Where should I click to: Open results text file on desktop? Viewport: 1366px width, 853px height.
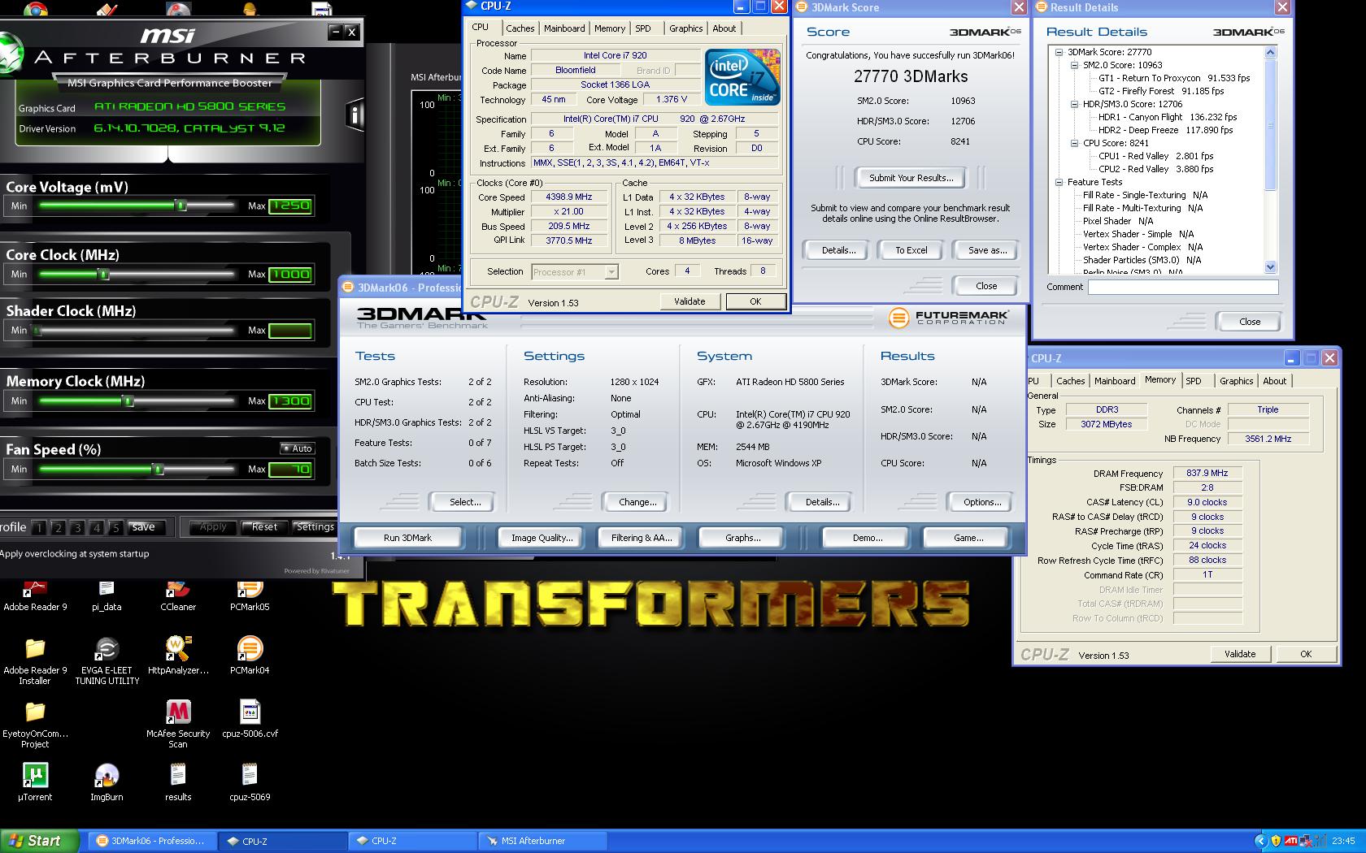[178, 782]
